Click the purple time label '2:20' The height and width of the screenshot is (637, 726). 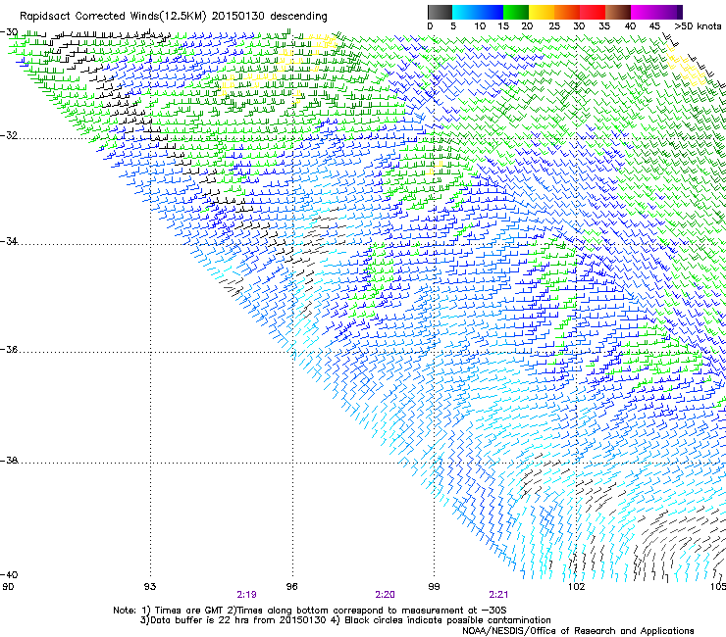pos(386,595)
